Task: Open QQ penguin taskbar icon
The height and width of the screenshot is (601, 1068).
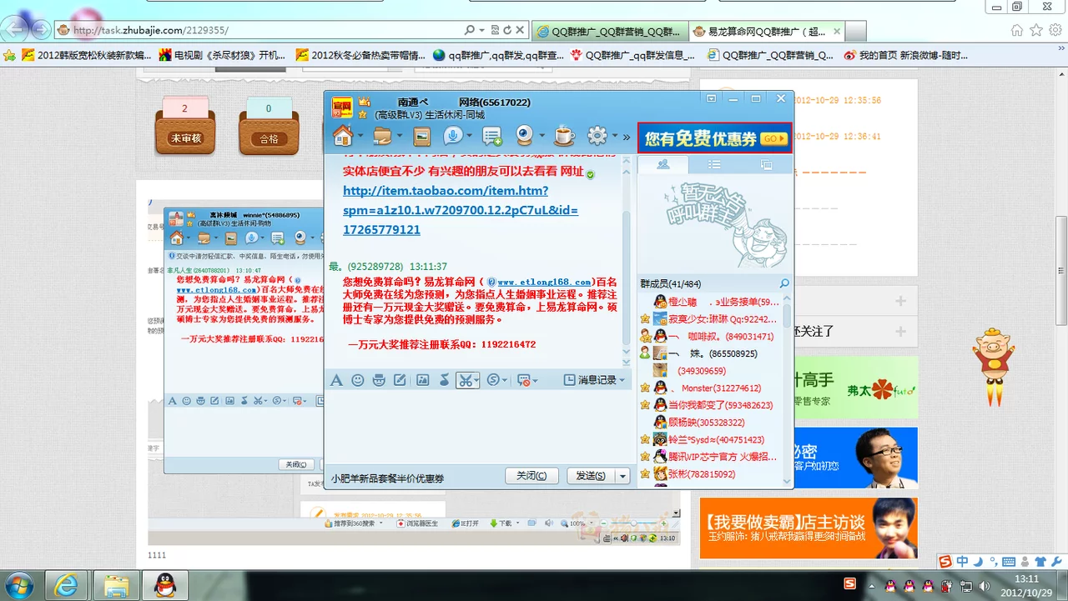Action: point(165,586)
